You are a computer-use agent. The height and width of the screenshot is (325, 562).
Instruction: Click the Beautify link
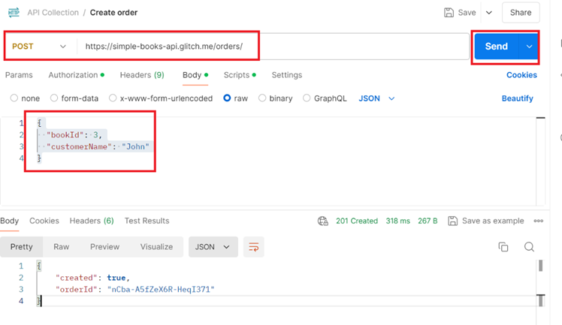(517, 98)
